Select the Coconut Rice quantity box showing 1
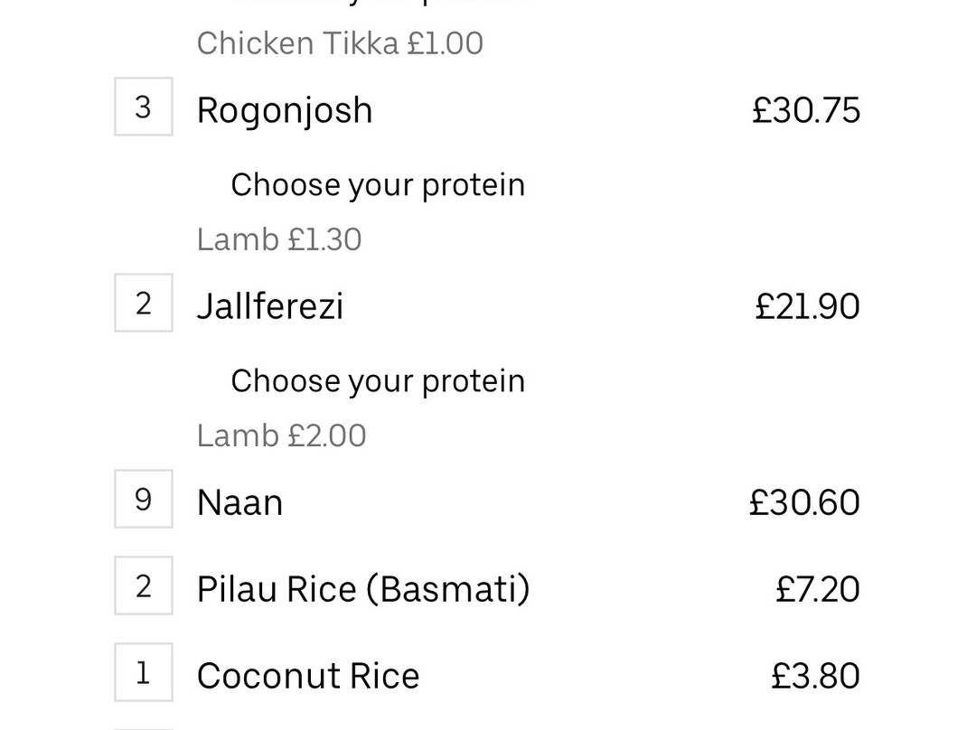 click(143, 672)
